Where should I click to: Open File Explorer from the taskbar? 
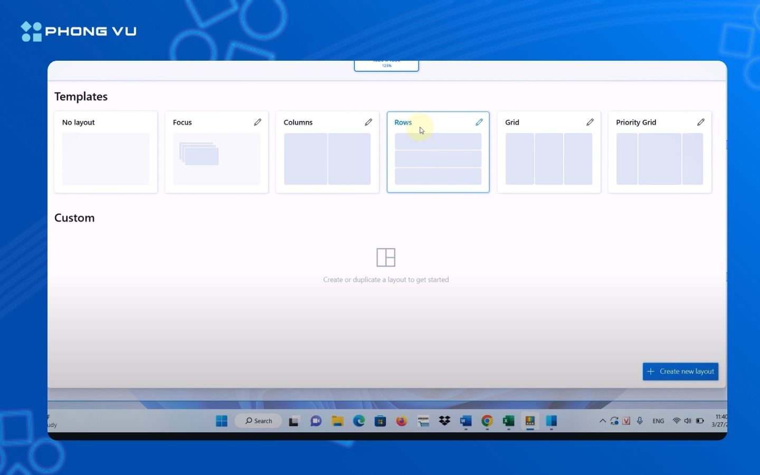[337, 421]
